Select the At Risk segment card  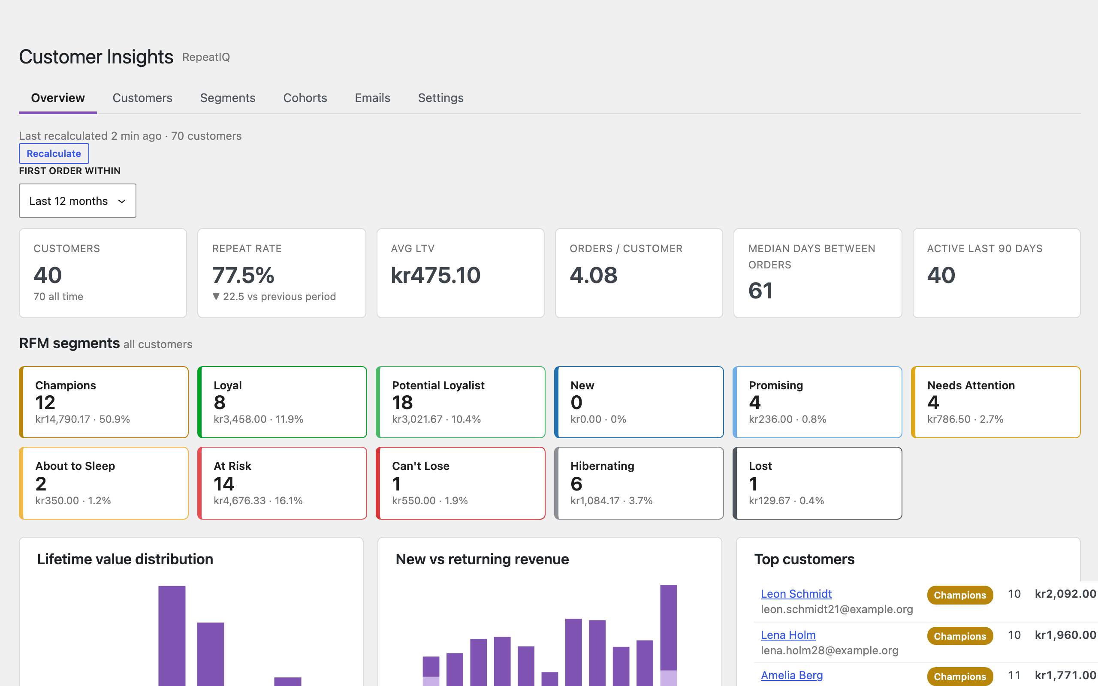tap(282, 483)
